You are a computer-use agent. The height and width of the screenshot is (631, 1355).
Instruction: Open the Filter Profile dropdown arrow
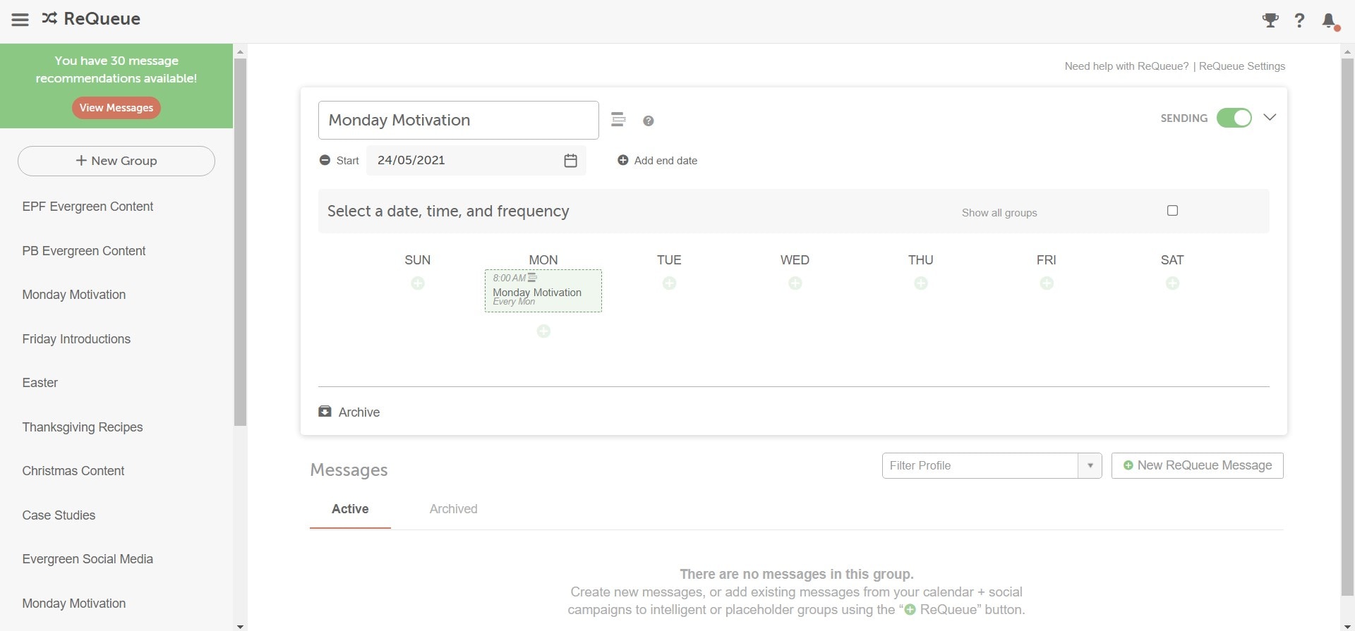pos(1090,466)
